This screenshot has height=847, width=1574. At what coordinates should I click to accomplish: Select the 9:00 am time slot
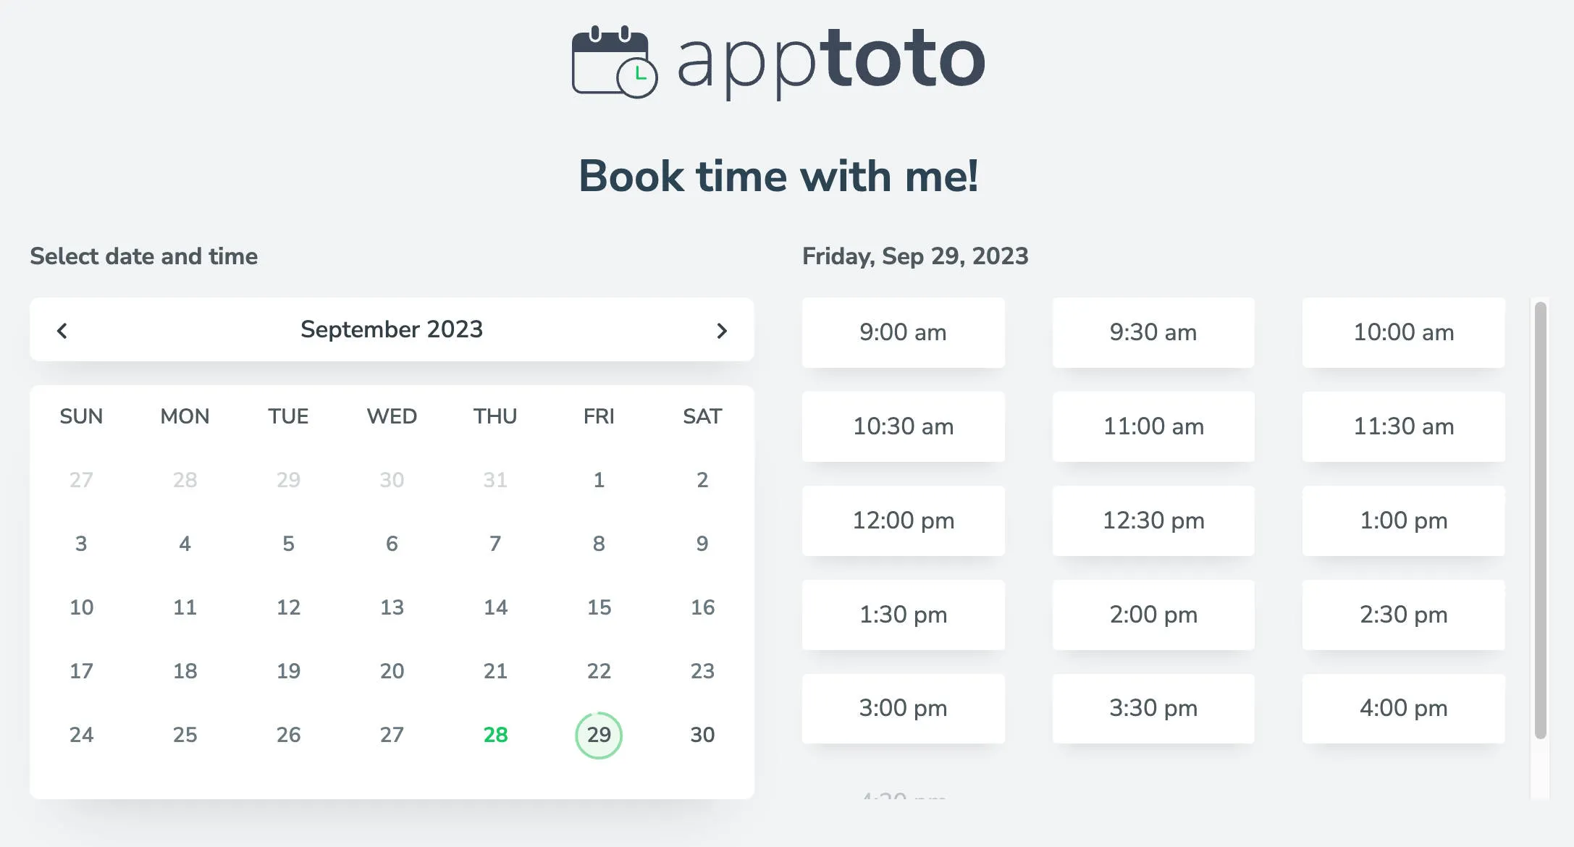903,332
